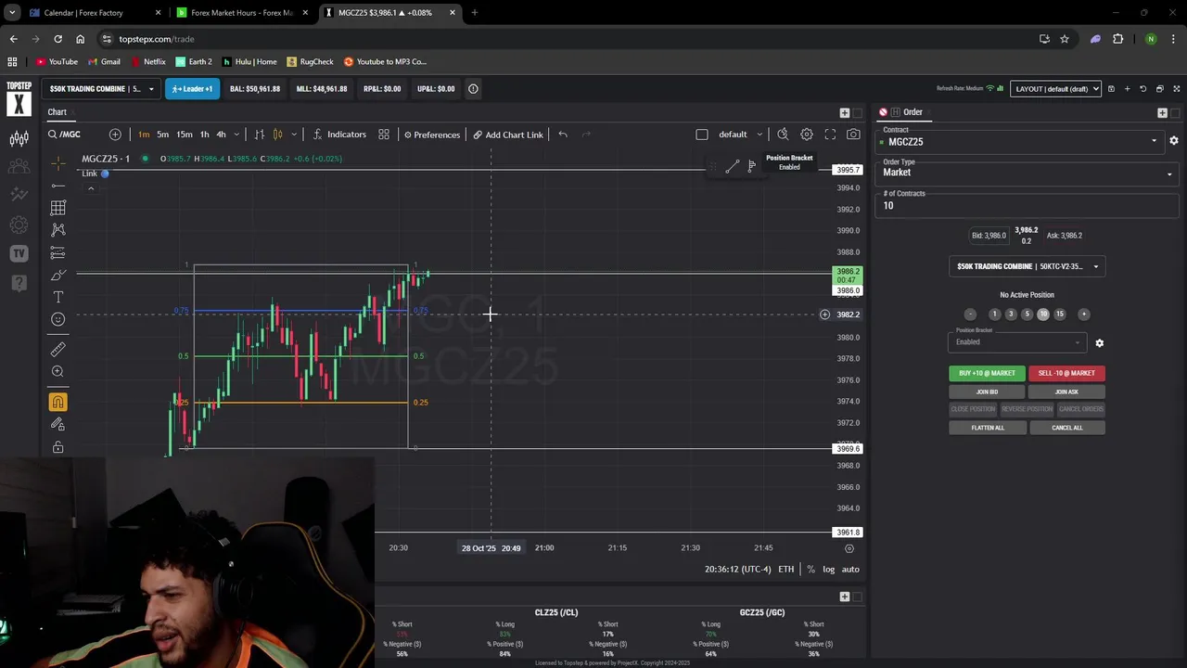1187x668 pixels.
Task: Take a chart snapshot with camera icon
Action: (x=853, y=135)
